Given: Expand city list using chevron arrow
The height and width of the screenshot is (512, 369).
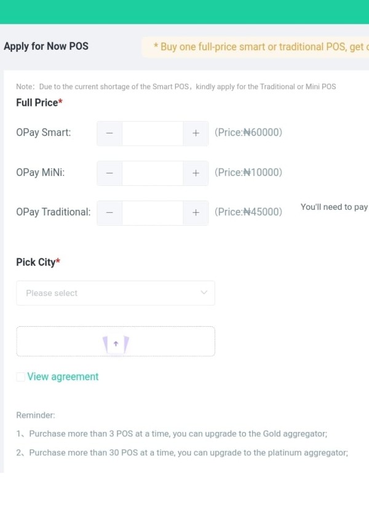Looking at the screenshot, I should click(x=204, y=293).
